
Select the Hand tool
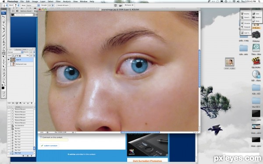(x=4, y=79)
